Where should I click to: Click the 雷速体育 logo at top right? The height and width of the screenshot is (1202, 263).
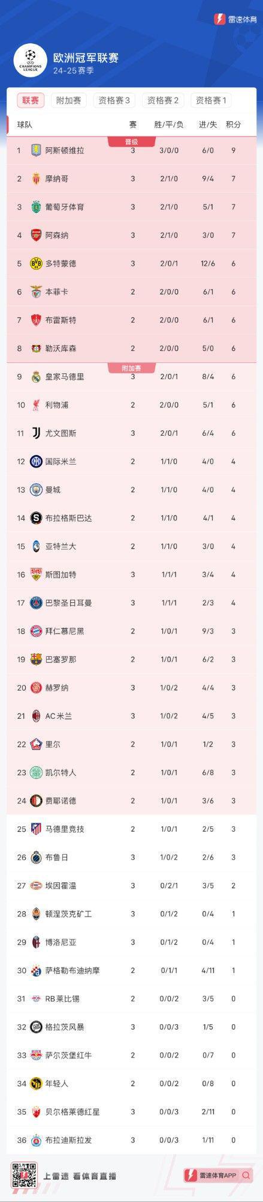[235, 19]
